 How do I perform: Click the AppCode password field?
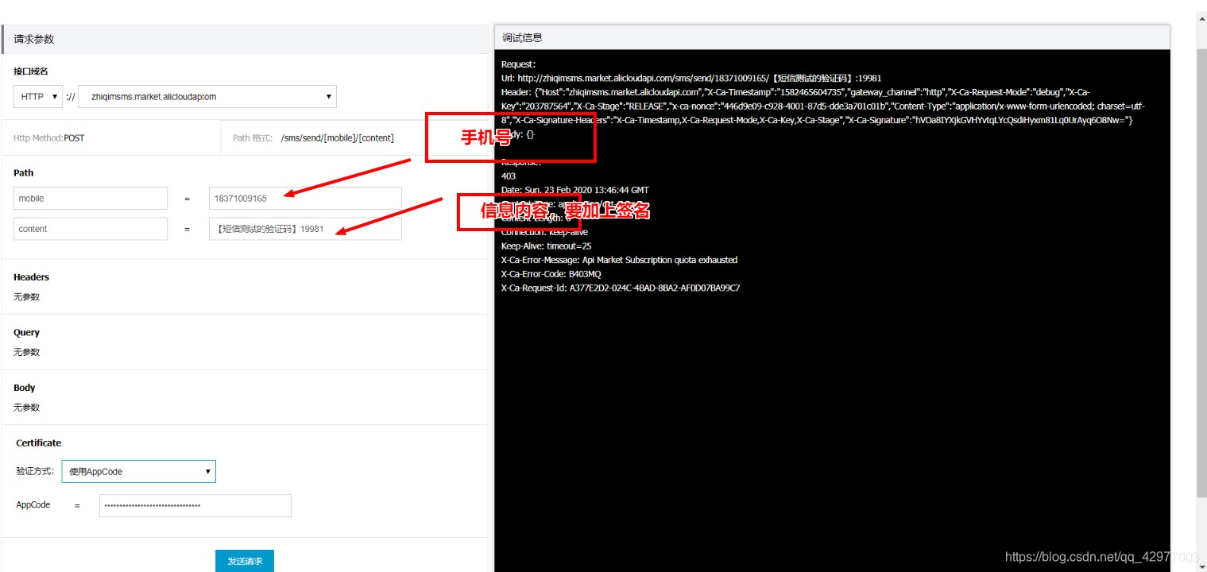coord(195,505)
